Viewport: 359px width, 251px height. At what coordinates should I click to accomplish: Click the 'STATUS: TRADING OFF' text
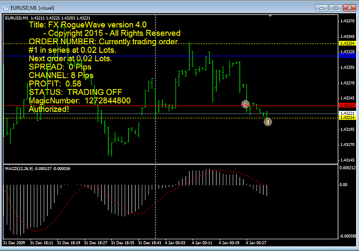pyautogui.click(x=75, y=92)
